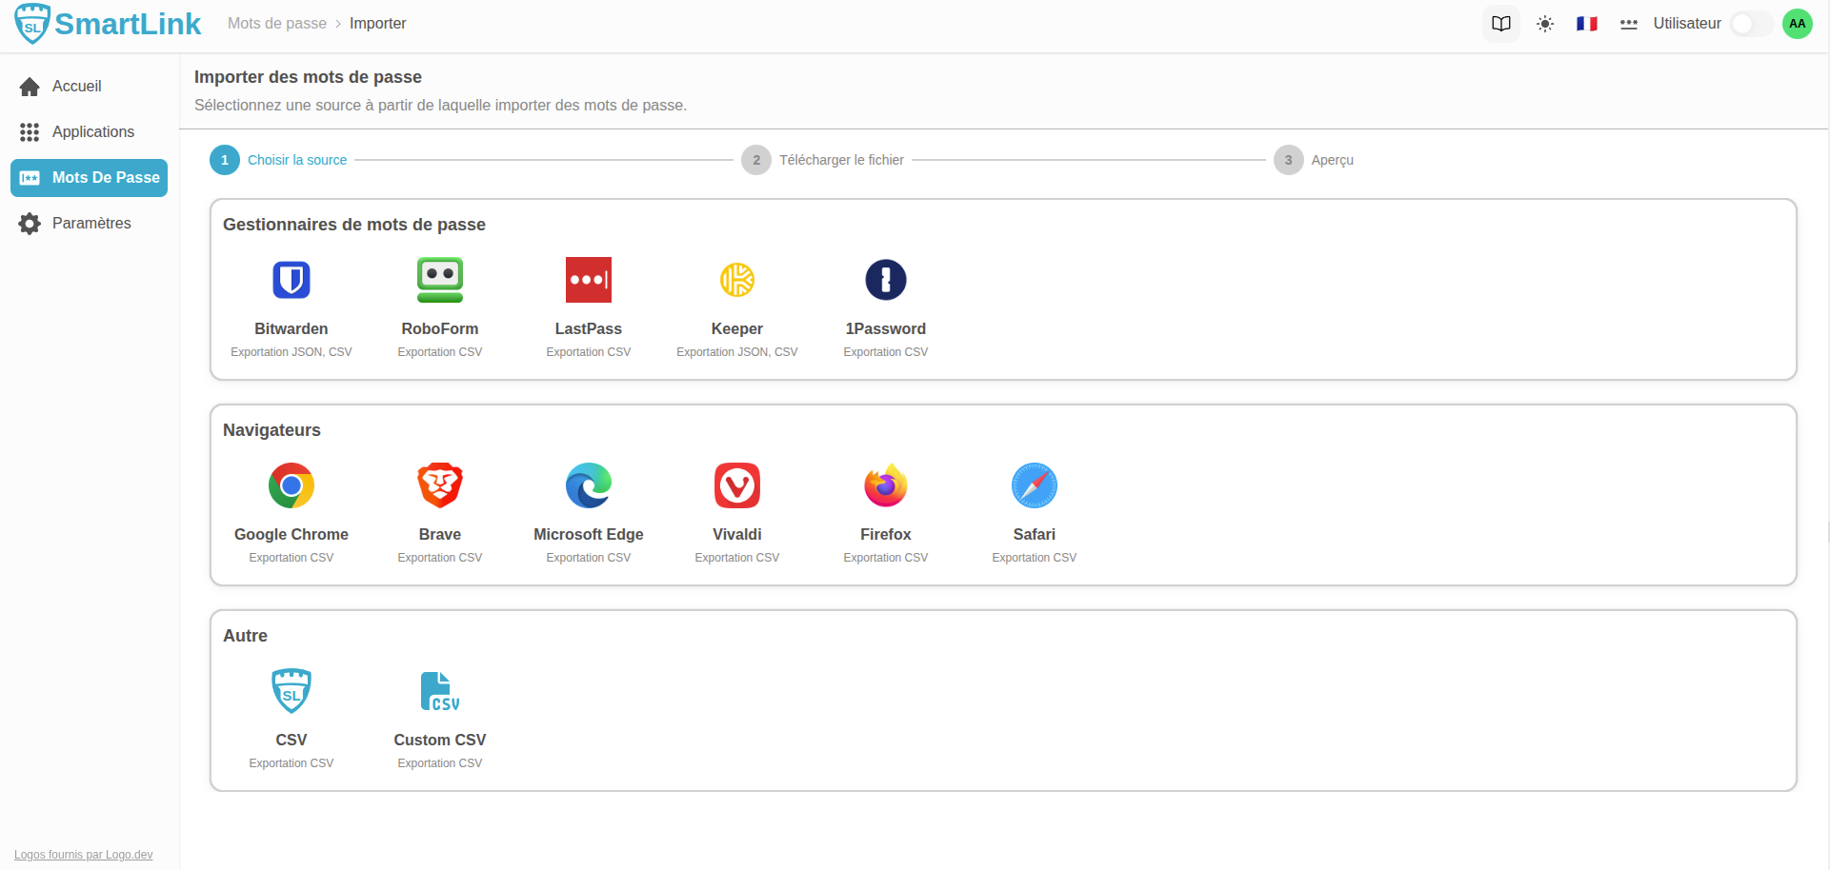Open the Logo.dev attribution link
The height and width of the screenshot is (870, 1830).
click(x=83, y=855)
